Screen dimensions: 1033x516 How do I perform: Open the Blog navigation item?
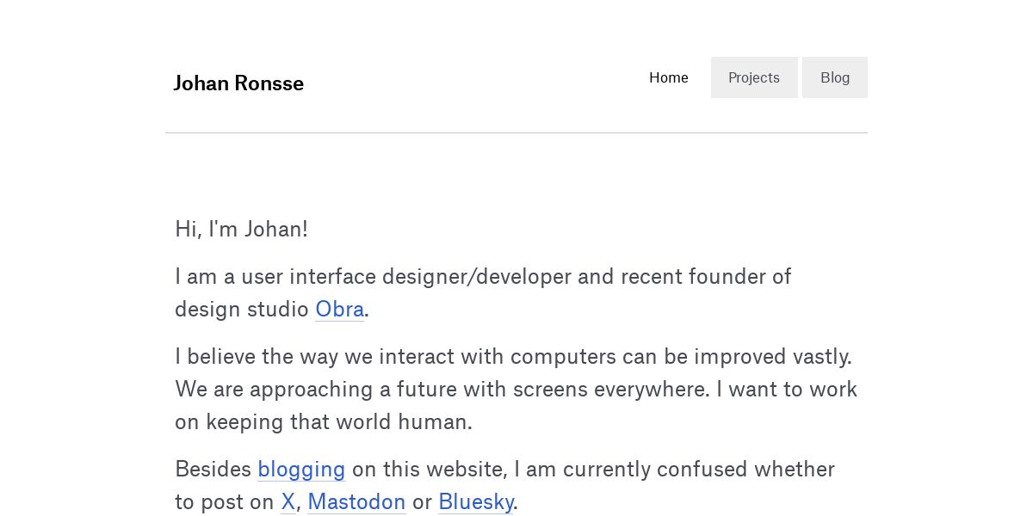[835, 77]
